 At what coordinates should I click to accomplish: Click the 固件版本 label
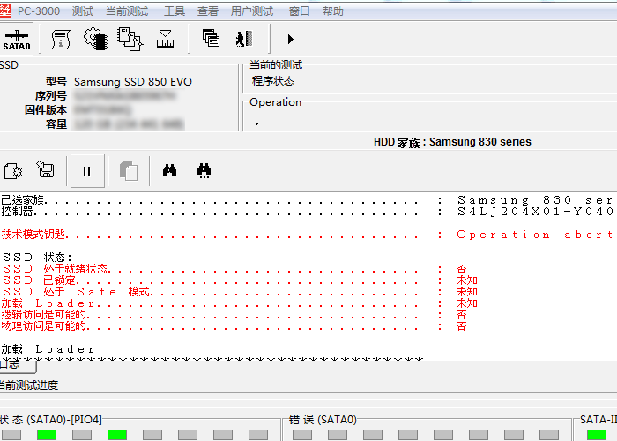(46, 110)
